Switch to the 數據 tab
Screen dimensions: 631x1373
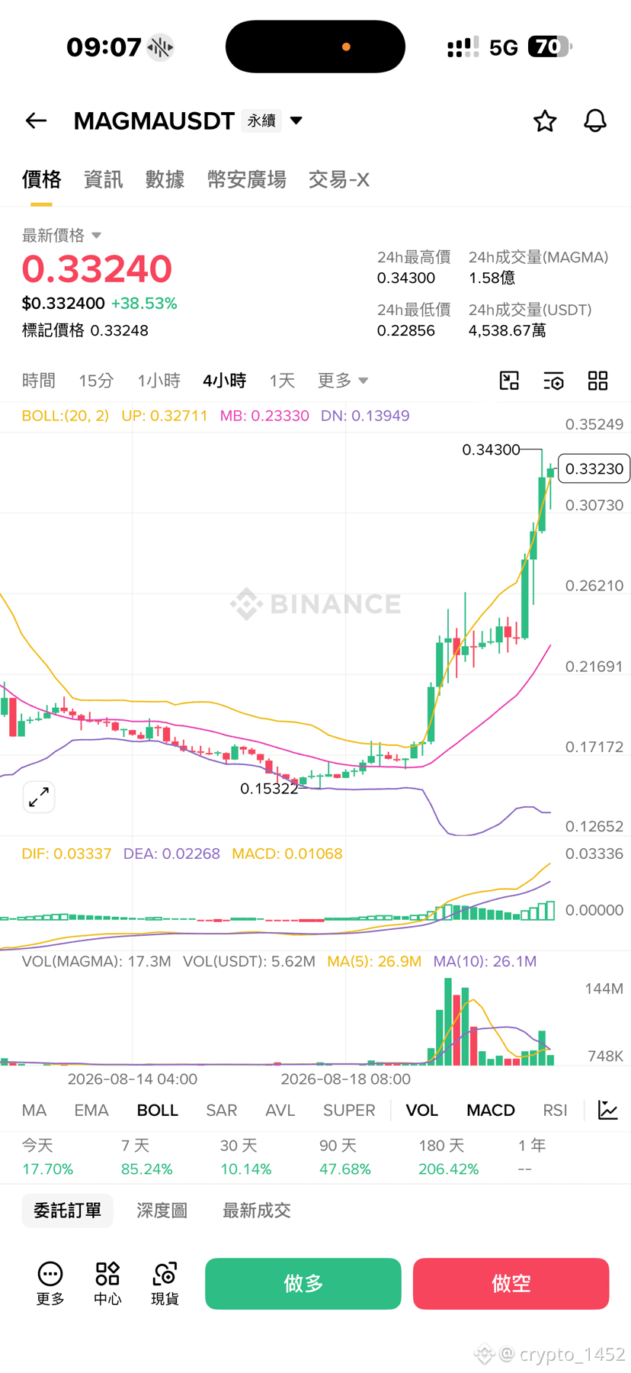[165, 179]
